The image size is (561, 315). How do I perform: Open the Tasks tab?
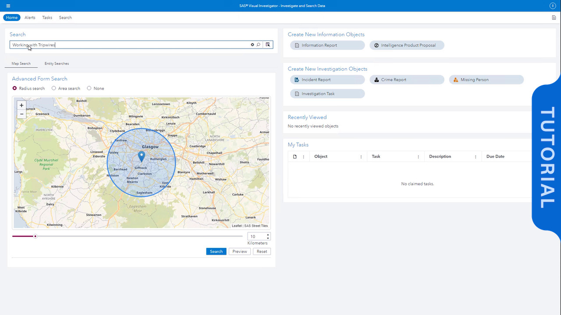[x=47, y=17]
